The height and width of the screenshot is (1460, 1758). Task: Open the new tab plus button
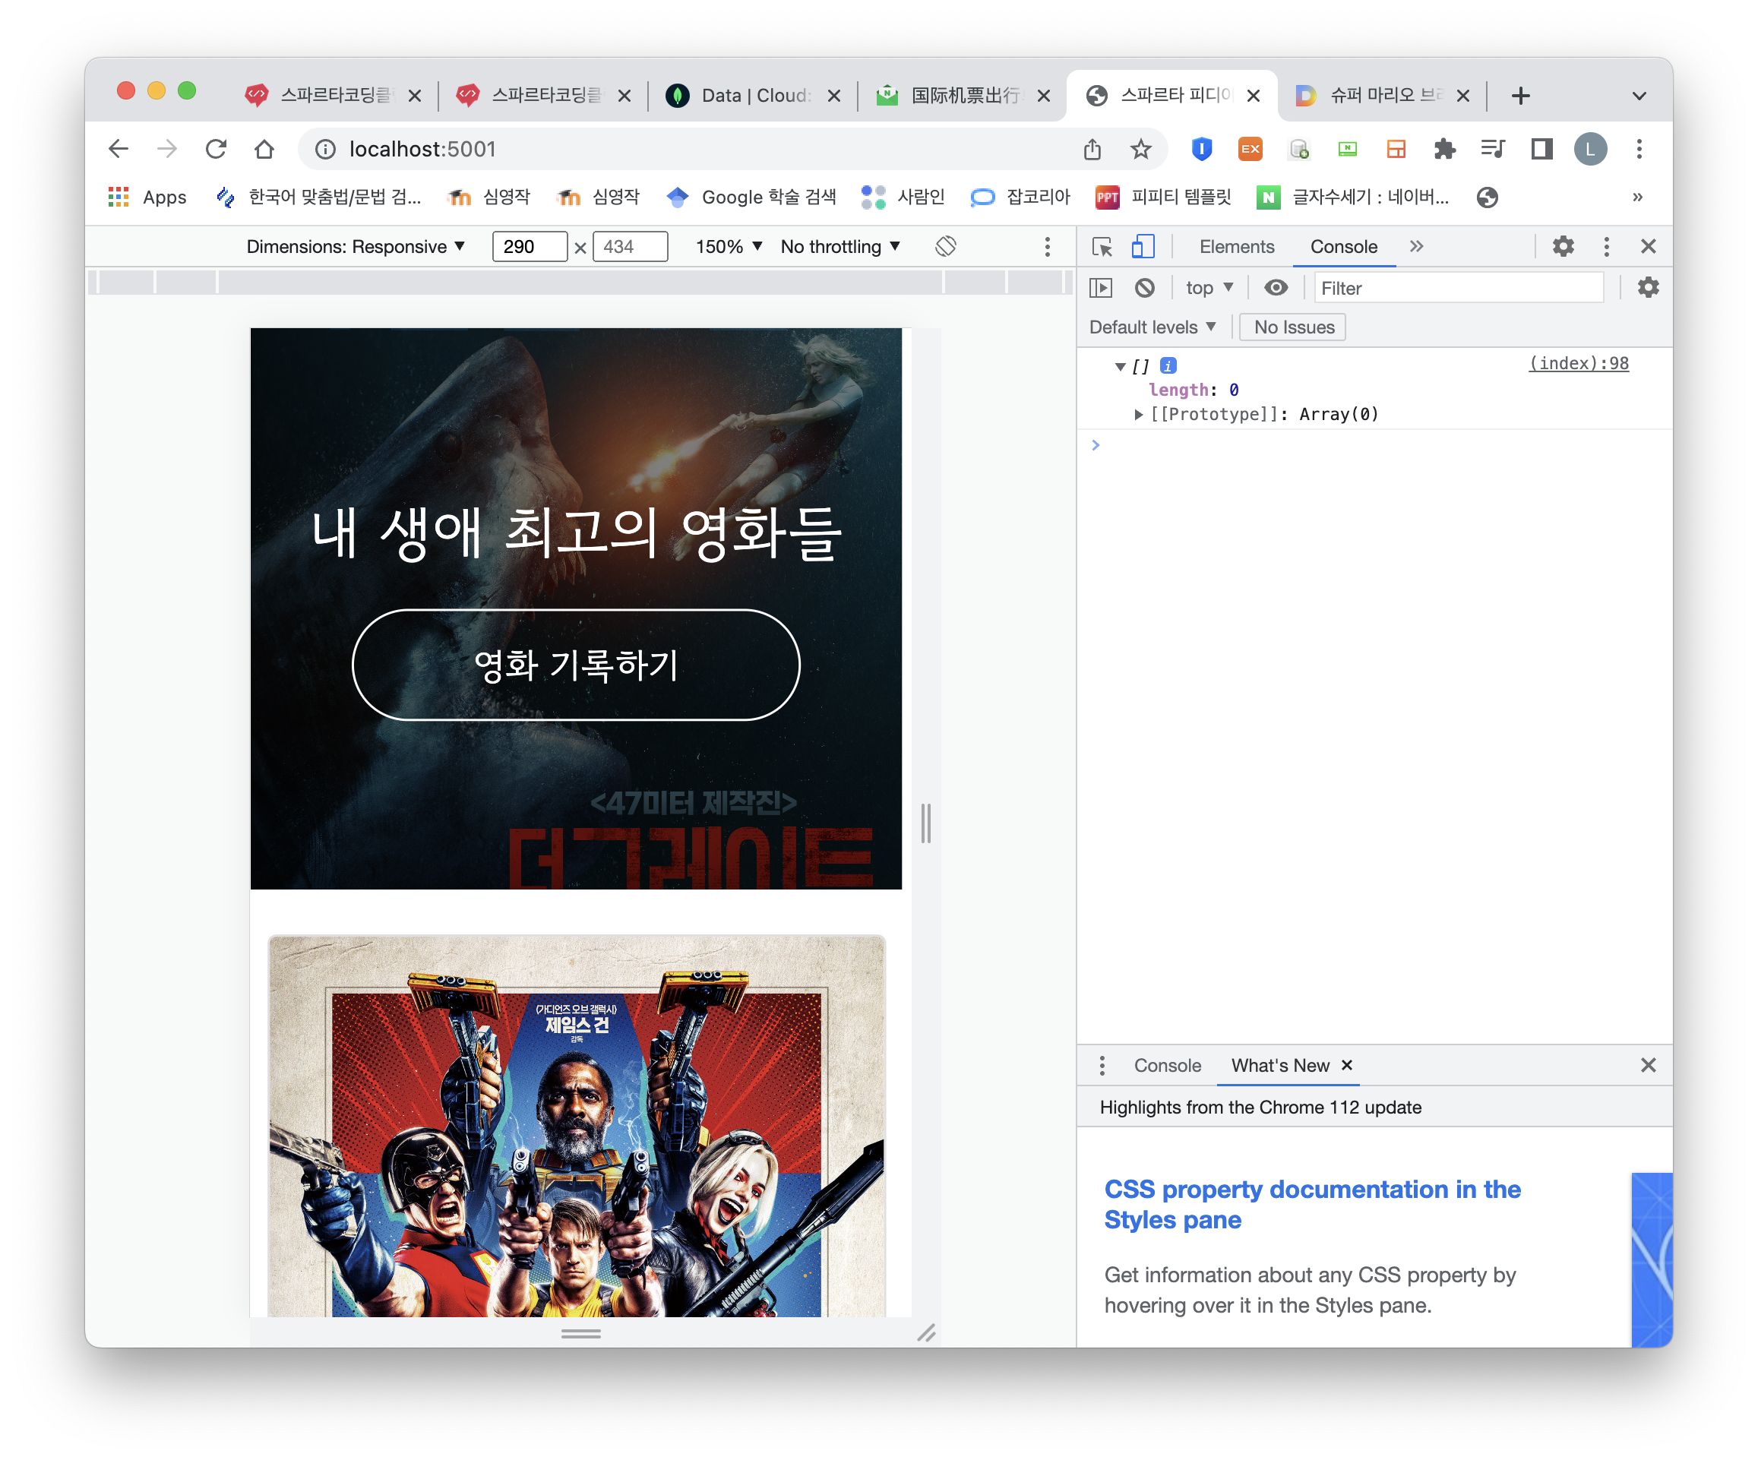(1521, 96)
